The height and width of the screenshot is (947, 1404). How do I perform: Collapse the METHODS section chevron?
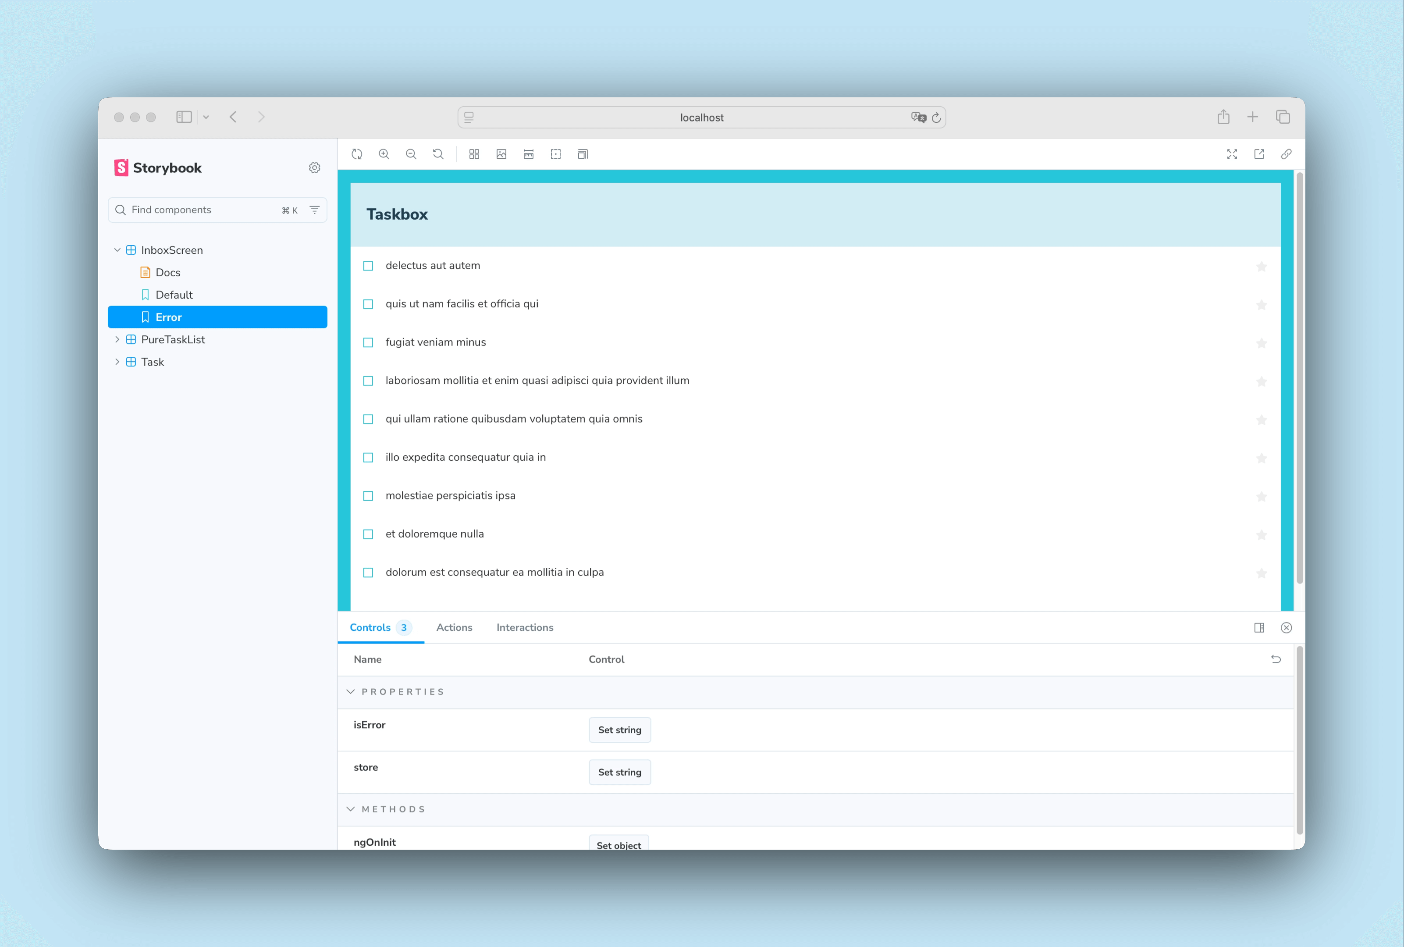click(351, 809)
